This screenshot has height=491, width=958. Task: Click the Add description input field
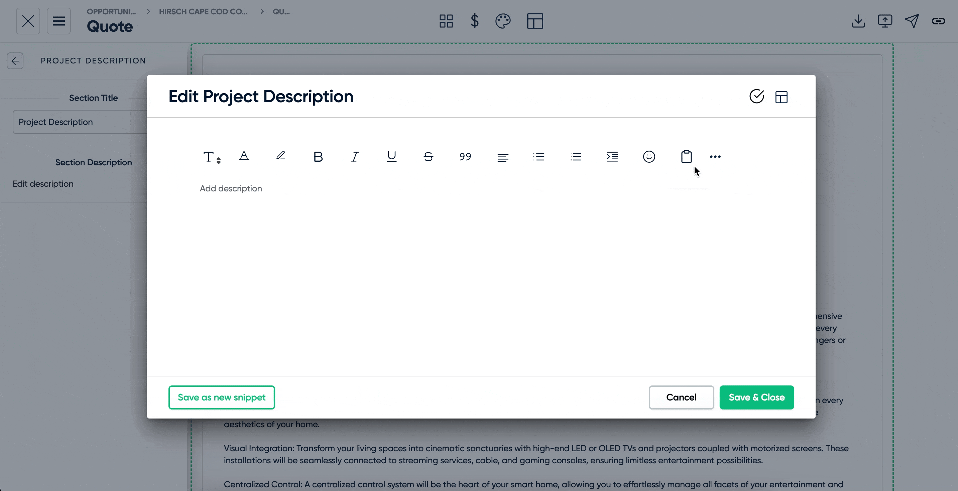coord(231,188)
